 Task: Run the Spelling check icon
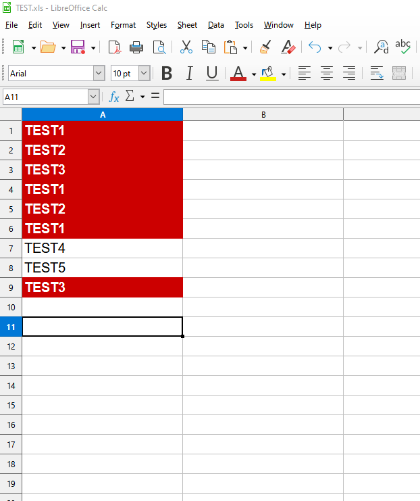402,47
